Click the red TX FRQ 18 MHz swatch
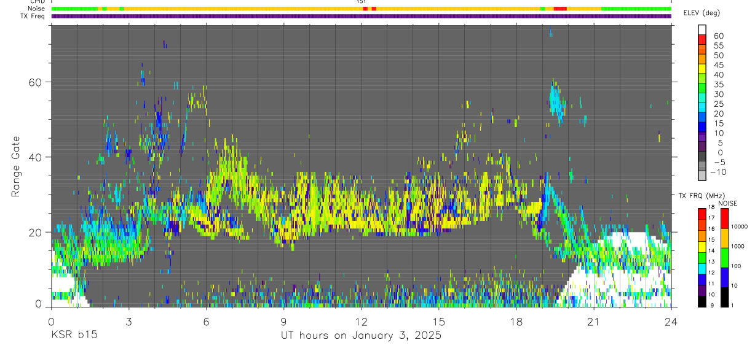The image size is (755, 348). click(x=702, y=212)
